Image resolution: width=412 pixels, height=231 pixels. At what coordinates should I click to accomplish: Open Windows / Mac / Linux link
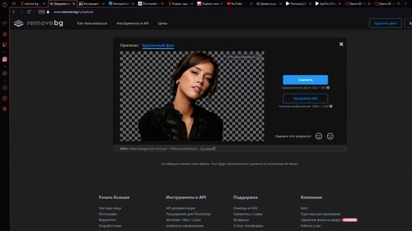pyautogui.click(x=183, y=220)
